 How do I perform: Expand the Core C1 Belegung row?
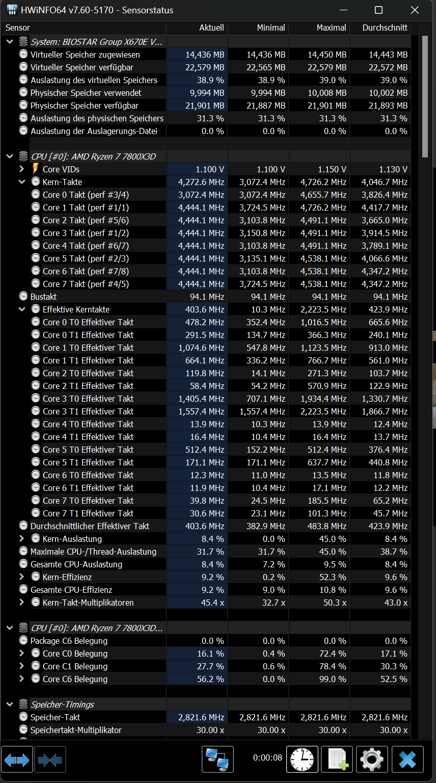pyautogui.click(x=22, y=666)
